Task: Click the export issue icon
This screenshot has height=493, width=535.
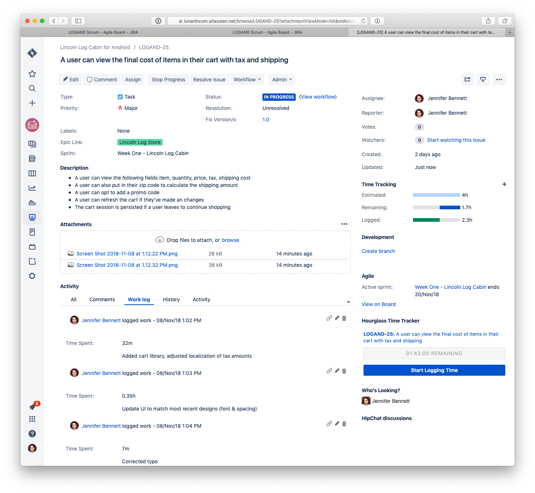Action: (483, 80)
